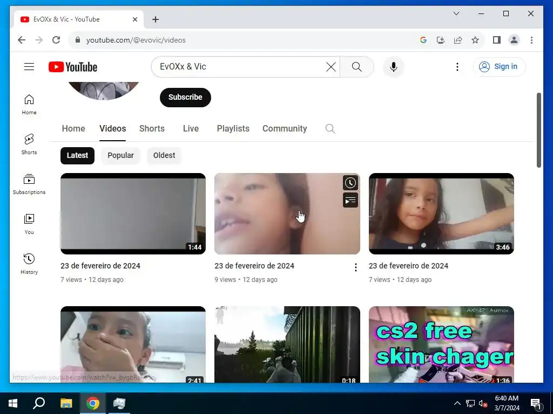
Task: Go to Home in left sidebar
Action: tap(29, 105)
